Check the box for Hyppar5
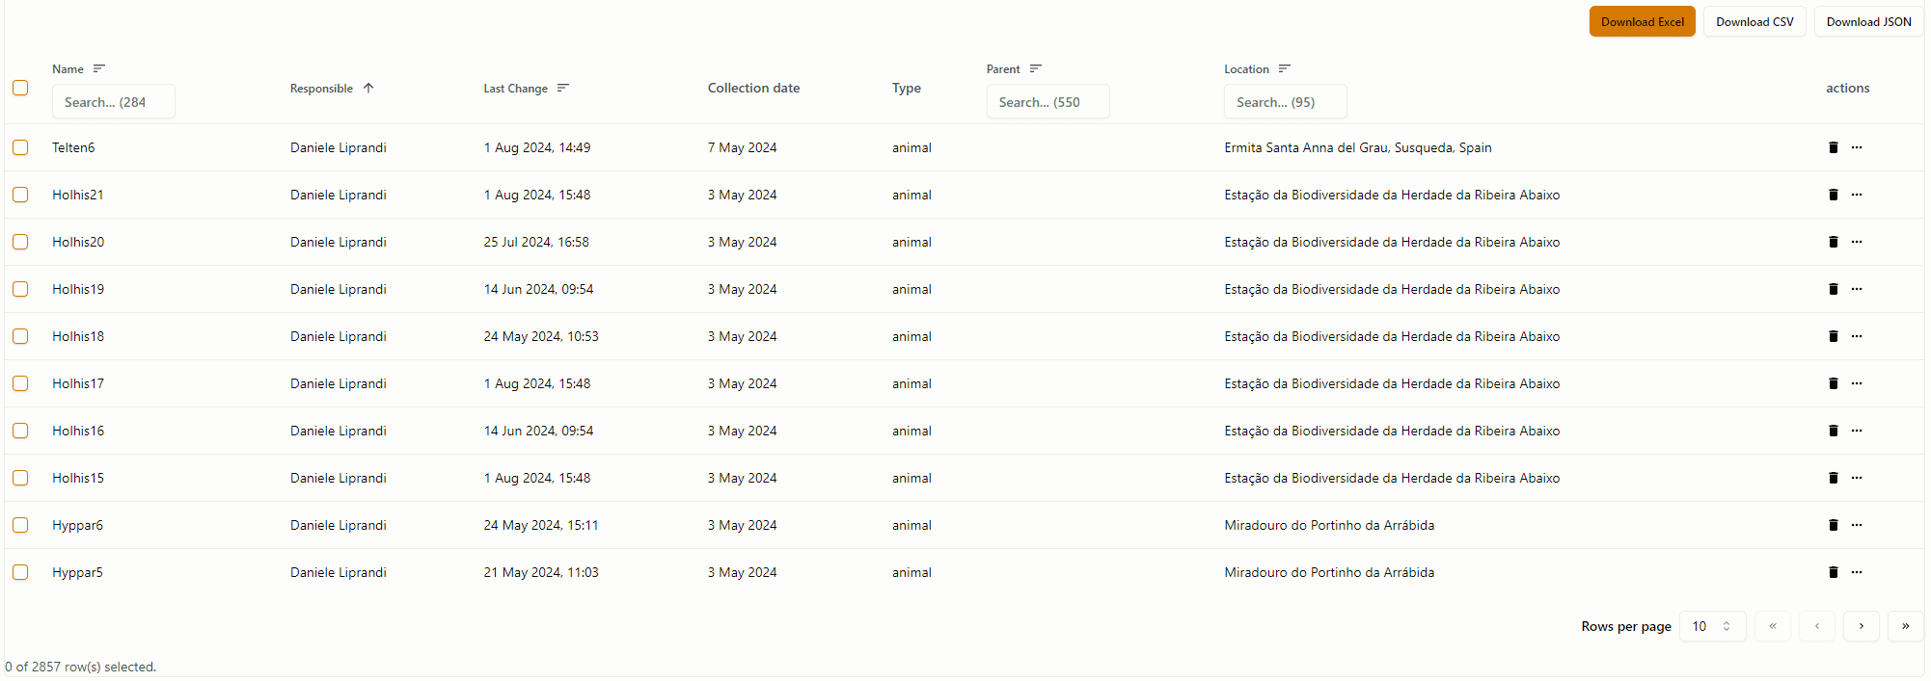Screen dimensions: 1931x681 (20, 572)
